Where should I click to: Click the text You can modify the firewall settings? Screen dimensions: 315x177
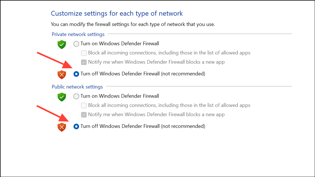(x=133, y=24)
